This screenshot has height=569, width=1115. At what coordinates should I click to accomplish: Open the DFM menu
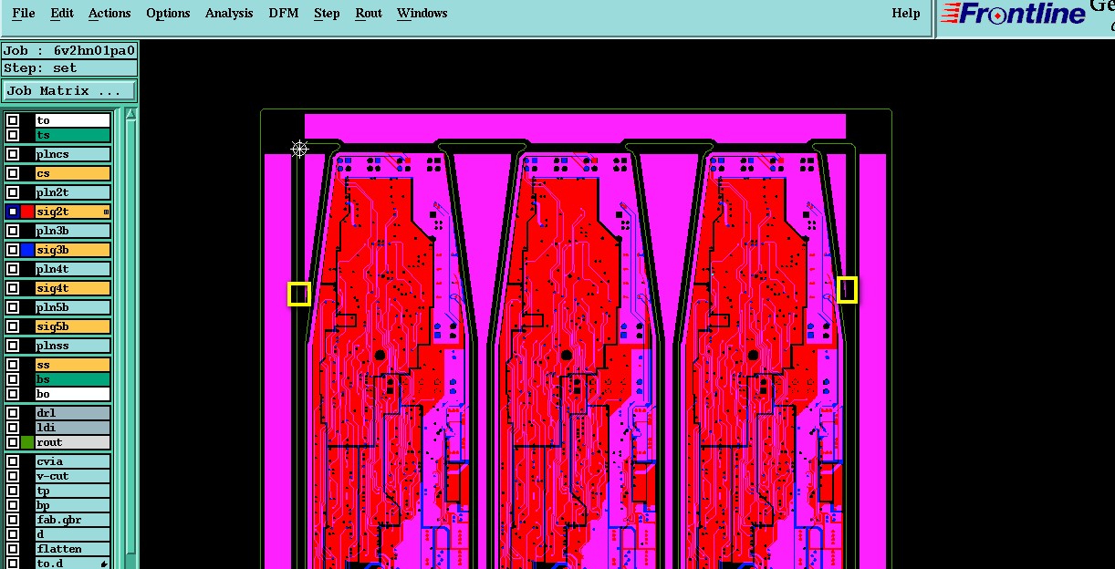284,13
